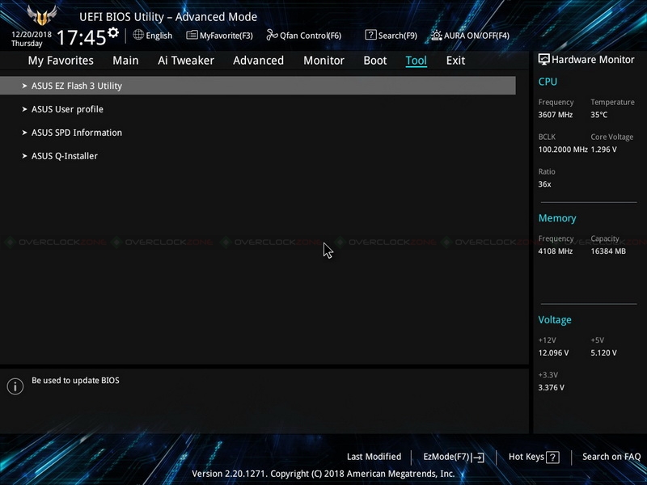Open the Boot tab

pos(374,61)
